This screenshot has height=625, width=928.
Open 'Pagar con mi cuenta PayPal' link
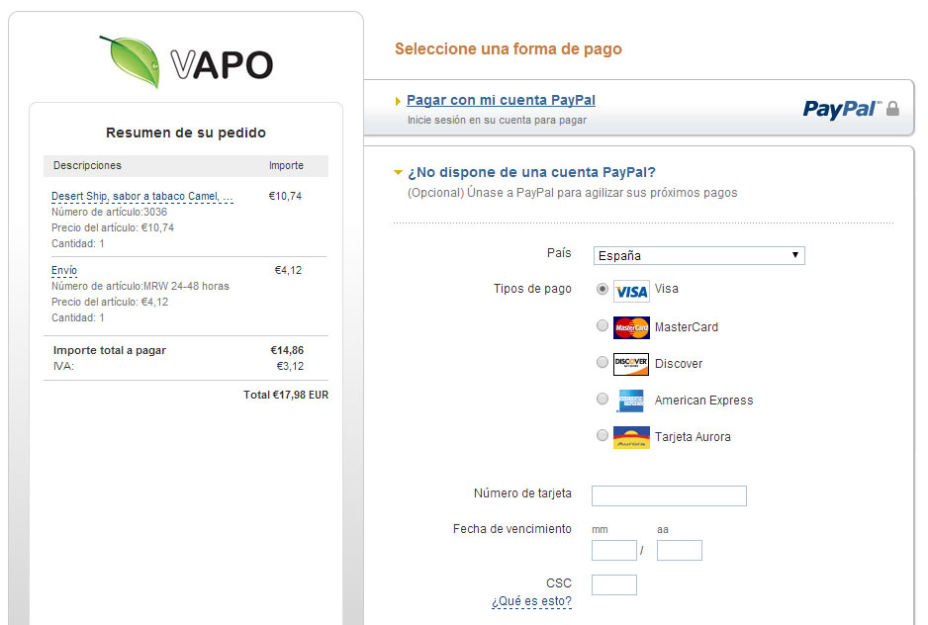(x=501, y=100)
